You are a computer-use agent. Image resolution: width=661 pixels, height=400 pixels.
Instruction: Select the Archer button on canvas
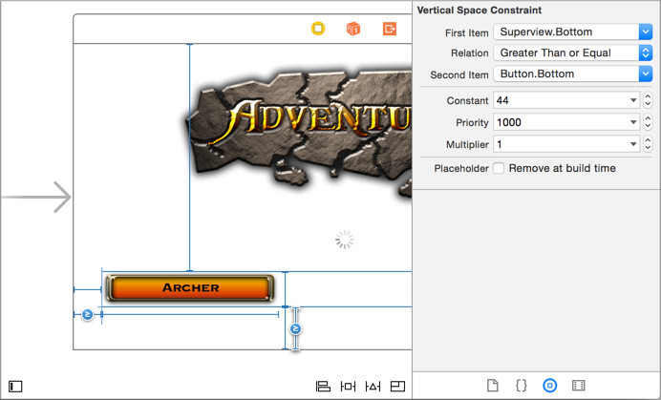tap(190, 288)
